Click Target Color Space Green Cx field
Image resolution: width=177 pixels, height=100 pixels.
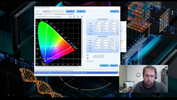click(97, 43)
